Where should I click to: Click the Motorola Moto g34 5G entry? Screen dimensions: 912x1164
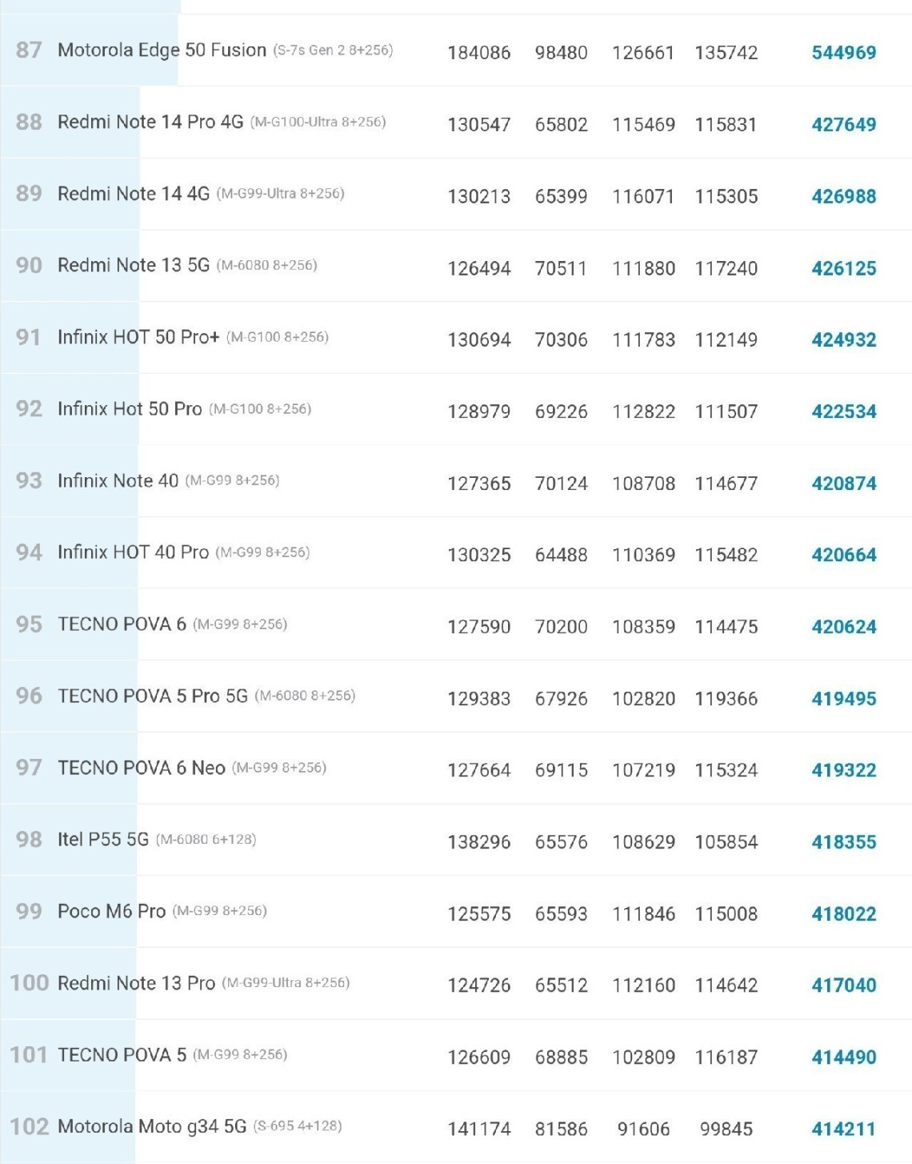pos(152,1127)
